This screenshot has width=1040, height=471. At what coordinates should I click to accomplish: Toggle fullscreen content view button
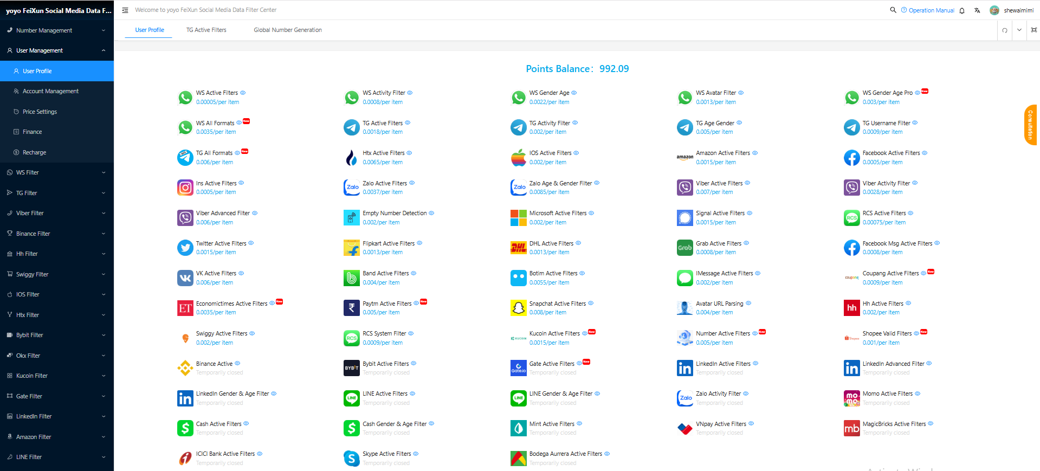pyautogui.click(x=1034, y=30)
